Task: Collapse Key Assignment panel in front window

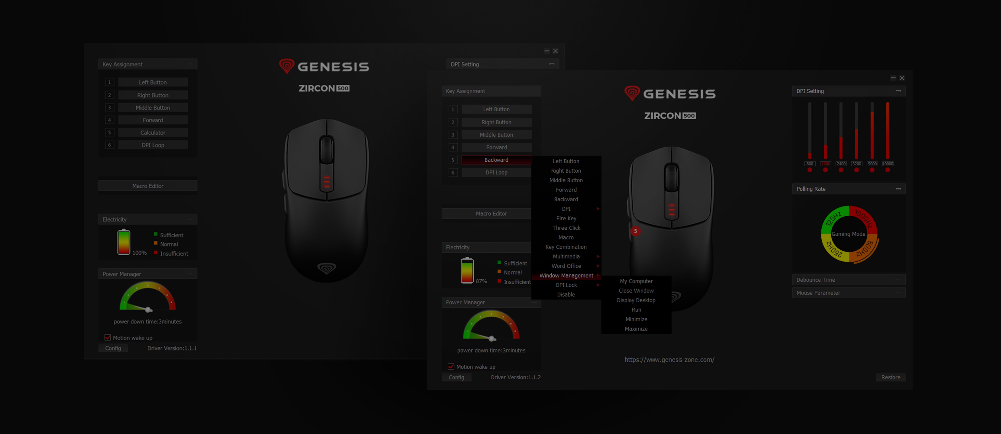Action: [534, 91]
